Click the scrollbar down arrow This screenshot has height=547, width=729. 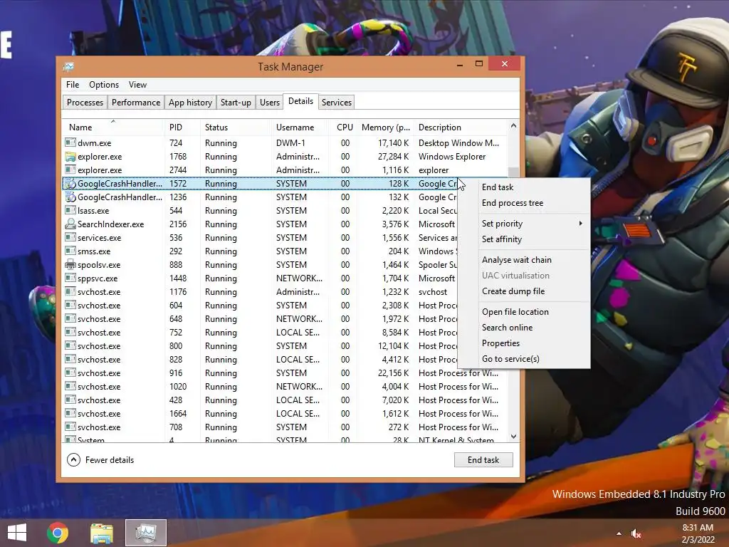pyautogui.click(x=514, y=437)
